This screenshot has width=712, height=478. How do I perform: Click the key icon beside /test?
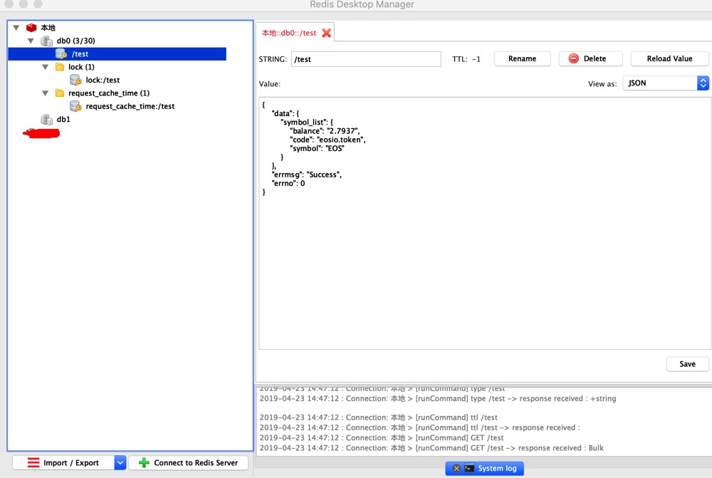61,53
